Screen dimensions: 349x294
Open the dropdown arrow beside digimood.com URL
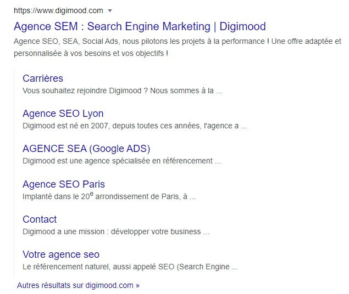click(x=110, y=10)
